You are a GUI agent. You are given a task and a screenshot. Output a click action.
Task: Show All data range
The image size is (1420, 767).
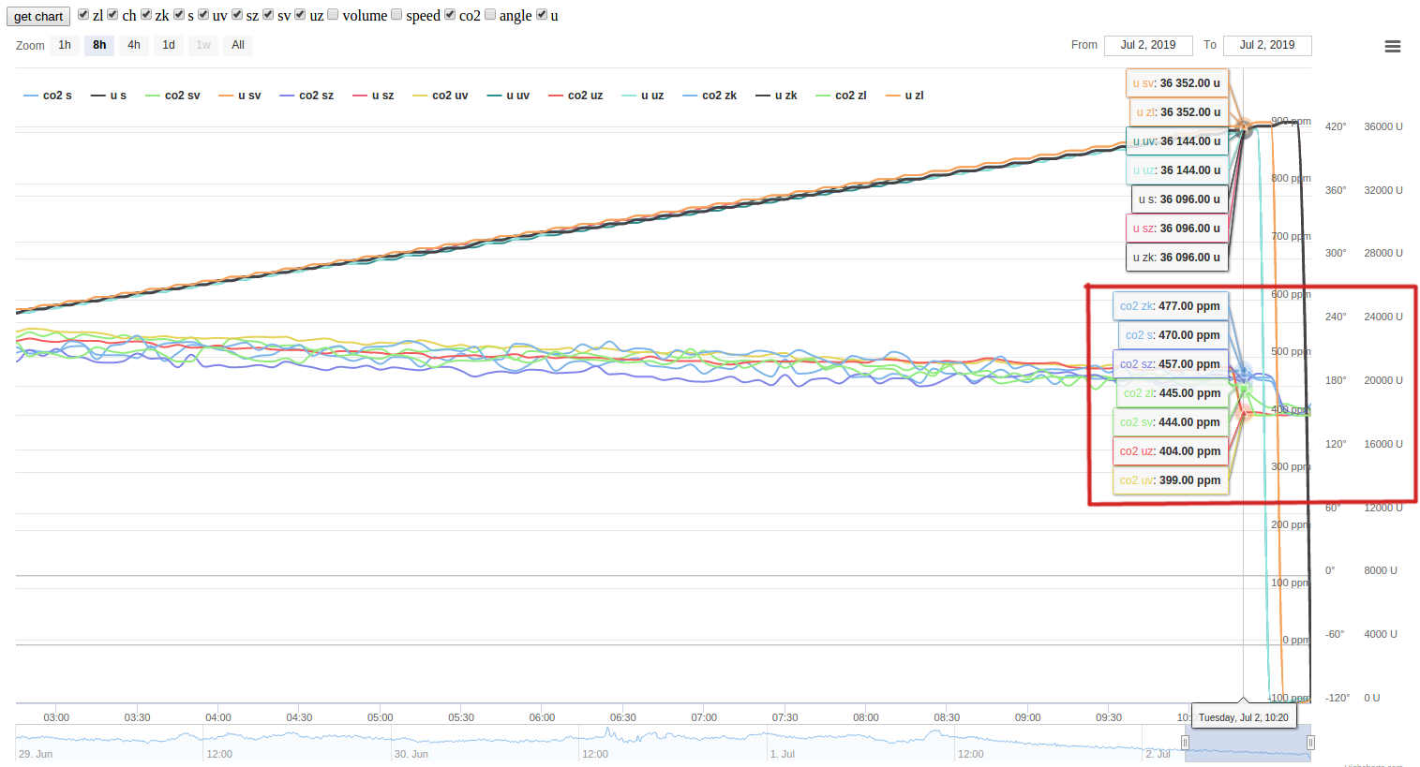(238, 45)
